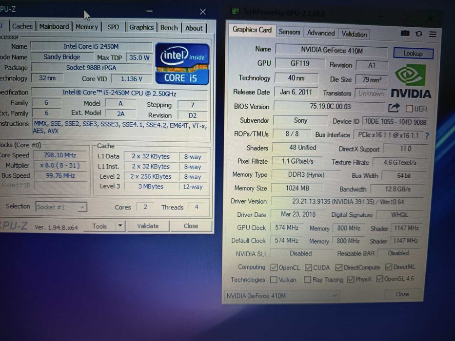Open the Advanced tab in GPU-Z
Image resolution: width=455 pixels, height=341 pixels.
[x=321, y=33]
